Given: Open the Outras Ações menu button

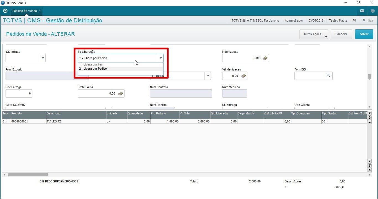Looking at the screenshot, I should (314, 34).
